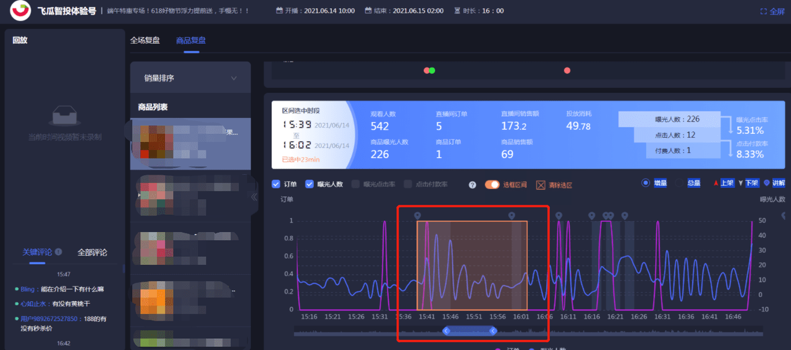Viewport: 791px width, 350px height.
Task: Select the 总量 radio button
Action: click(679, 183)
